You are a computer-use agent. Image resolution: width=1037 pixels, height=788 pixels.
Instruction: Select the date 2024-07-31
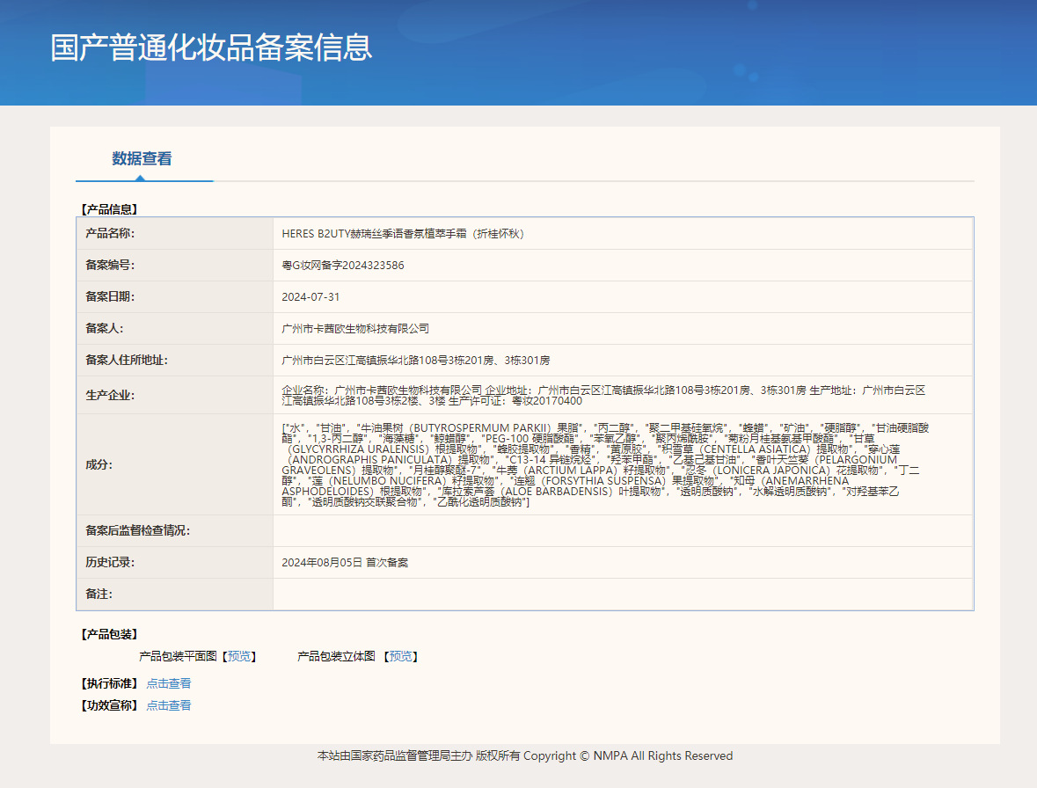click(x=310, y=297)
